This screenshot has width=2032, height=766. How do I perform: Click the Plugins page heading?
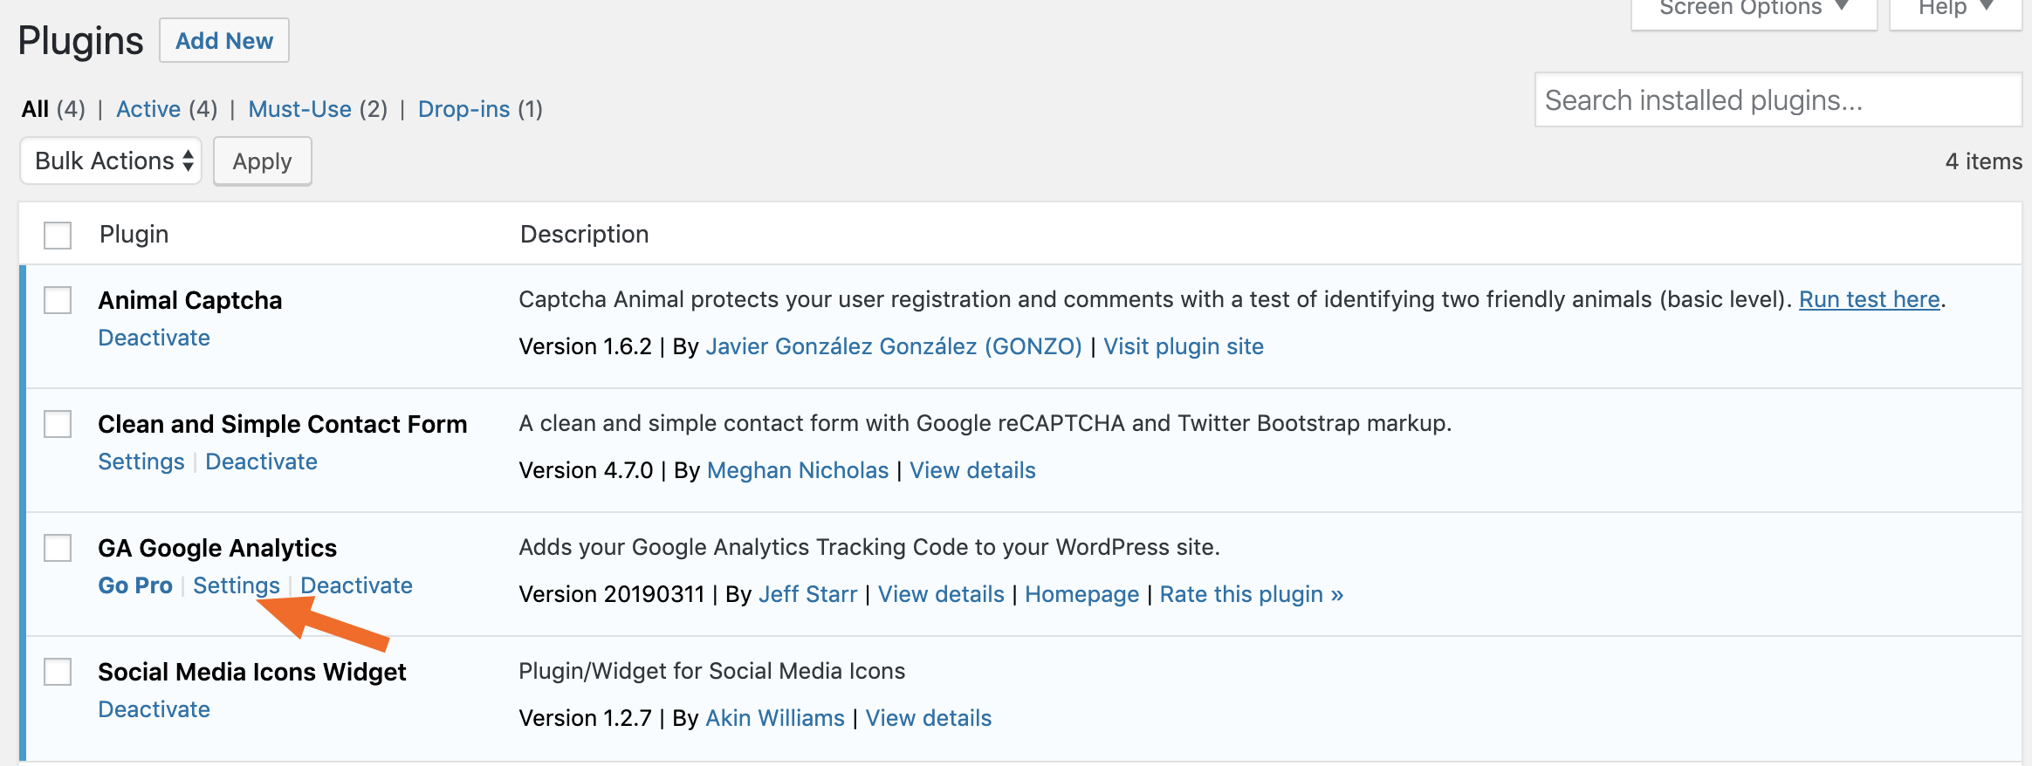tap(80, 41)
